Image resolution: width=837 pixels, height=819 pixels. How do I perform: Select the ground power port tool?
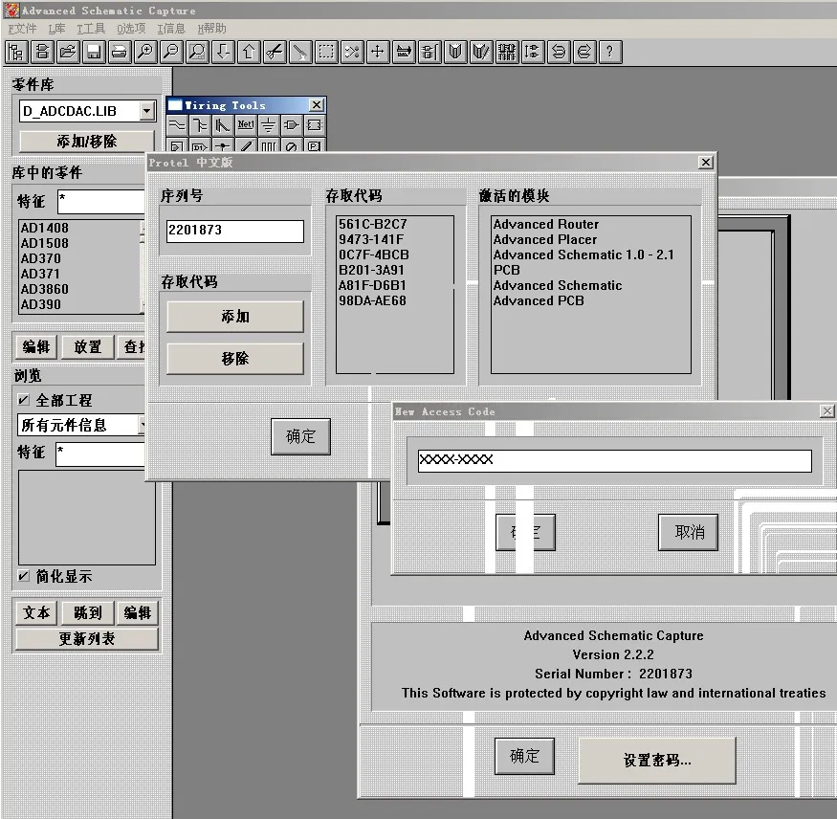[269, 125]
